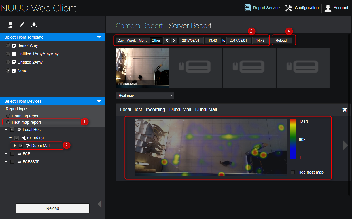Expand the Dubai Mall tree node

click(15, 146)
